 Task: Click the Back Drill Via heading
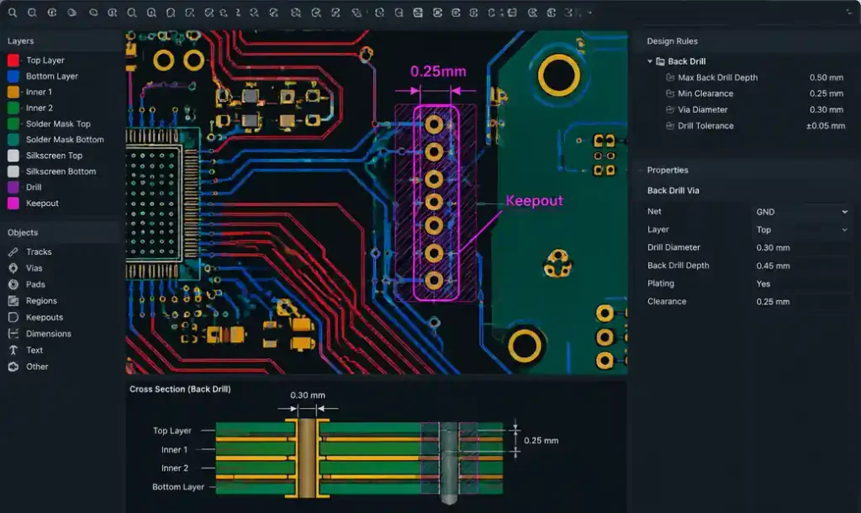coord(673,191)
